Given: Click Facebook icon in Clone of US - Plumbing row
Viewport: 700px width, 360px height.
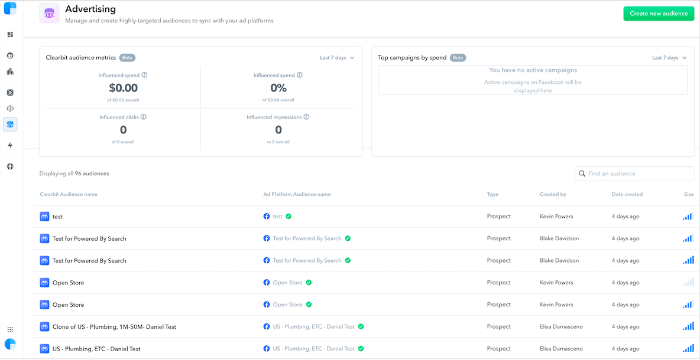Looking at the screenshot, I should [267, 326].
